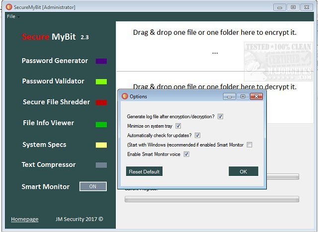Toggle Generate log file checkbox

[x=220, y=116]
